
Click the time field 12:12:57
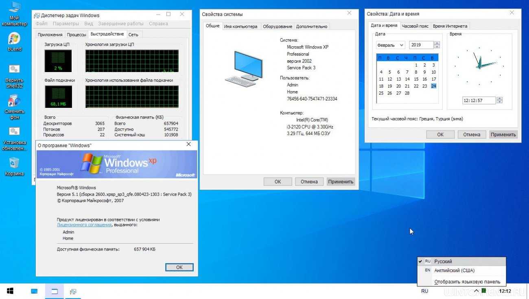pyautogui.click(x=479, y=100)
